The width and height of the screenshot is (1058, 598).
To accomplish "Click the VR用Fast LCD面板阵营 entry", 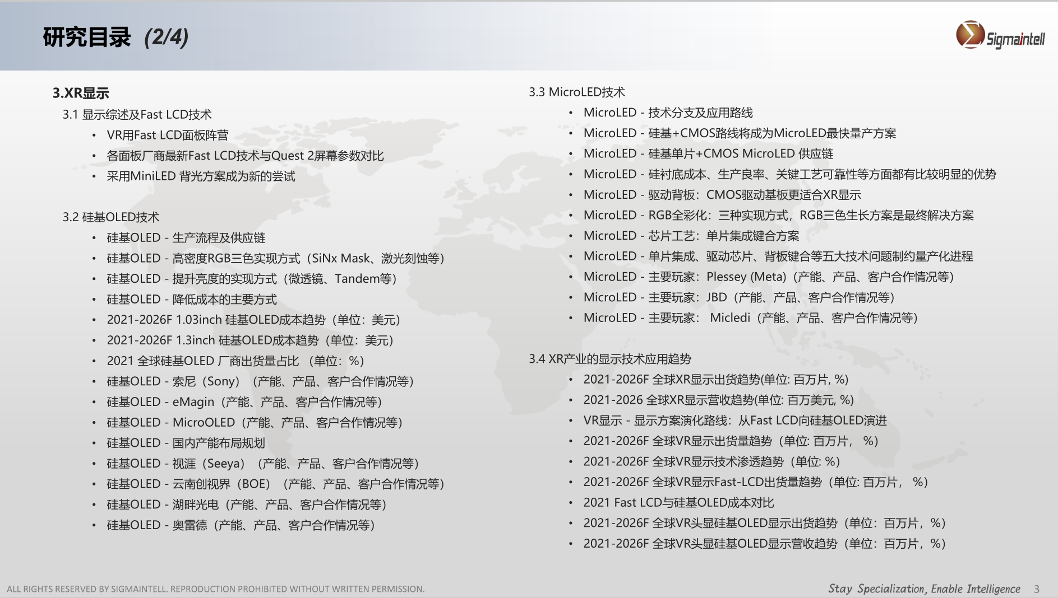I will click(x=168, y=136).
